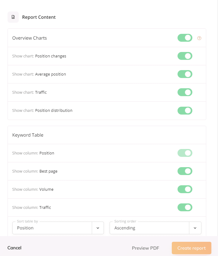The image size is (218, 256).
Task: Click the Keyword Table section header
Action: [28, 135]
